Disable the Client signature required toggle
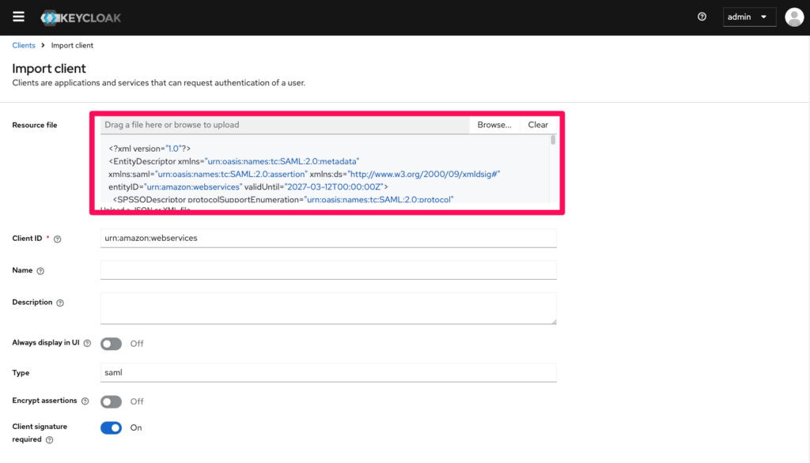 [x=112, y=427]
